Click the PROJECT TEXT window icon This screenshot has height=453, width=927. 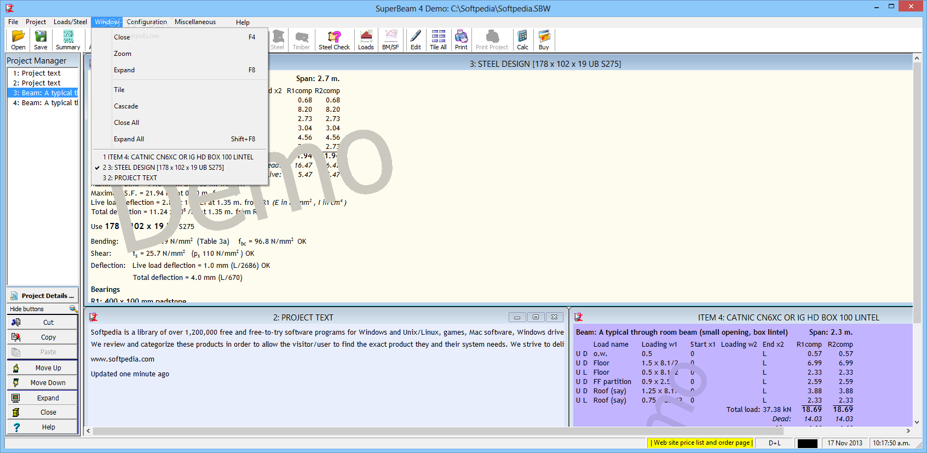94,317
